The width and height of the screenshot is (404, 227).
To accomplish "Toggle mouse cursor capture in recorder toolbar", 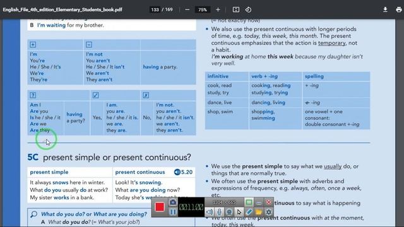I will pyautogui.click(x=239, y=212).
